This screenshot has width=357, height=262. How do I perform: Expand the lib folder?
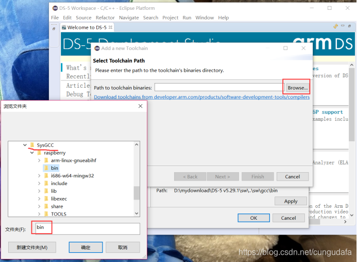39,191
